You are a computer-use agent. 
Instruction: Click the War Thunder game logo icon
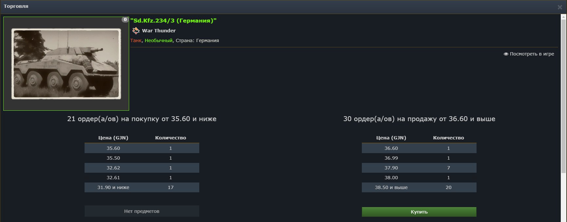(x=136, y=31)
